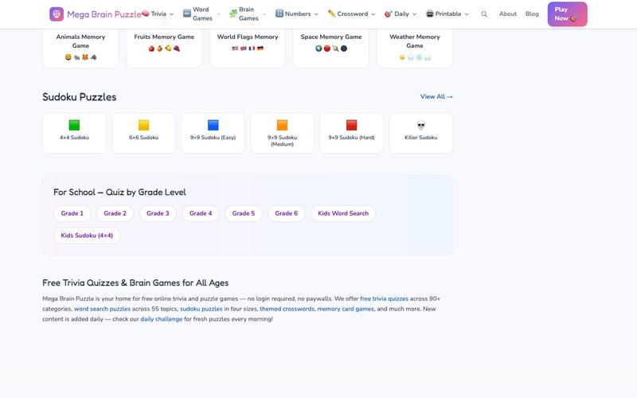Expand the Crossword dropdown chevron
This screenshot has height=398, width=637.
click(x=373, y=14)
